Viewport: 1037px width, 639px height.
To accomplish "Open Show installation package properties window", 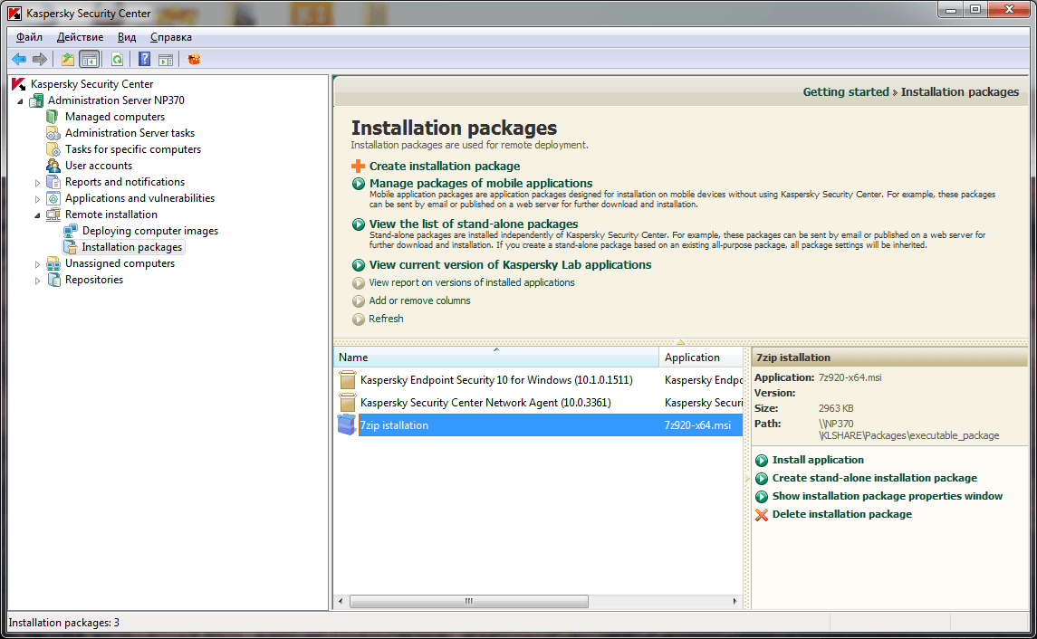I will point(887,496).
